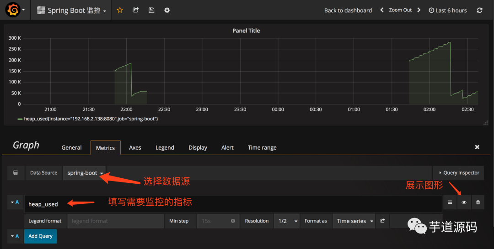Open the Time range tab
Image resolution: width=494 pixels, height=249 pixels.
point(262,148)
